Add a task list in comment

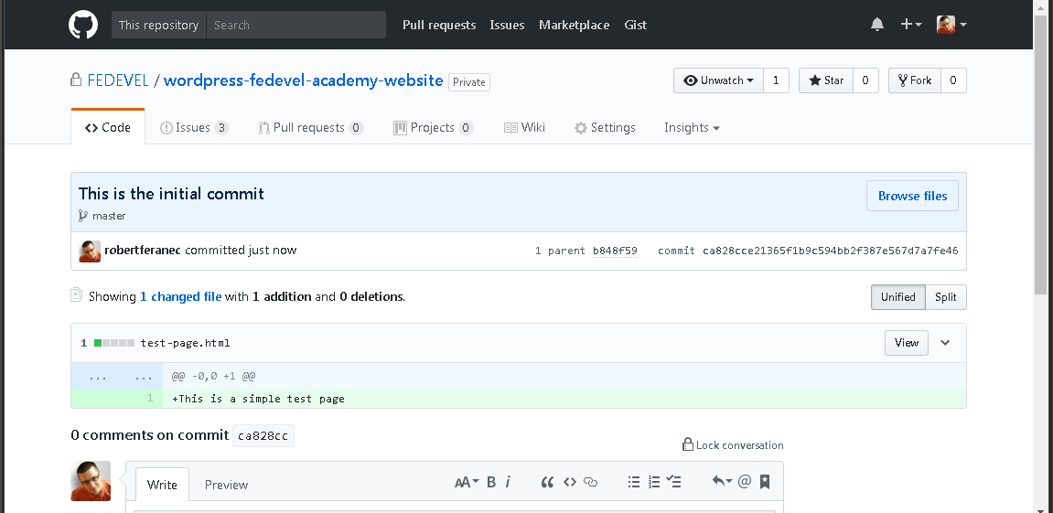pos(674,482)
